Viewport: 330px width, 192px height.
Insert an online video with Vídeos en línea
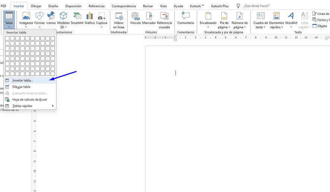(119, 20)
